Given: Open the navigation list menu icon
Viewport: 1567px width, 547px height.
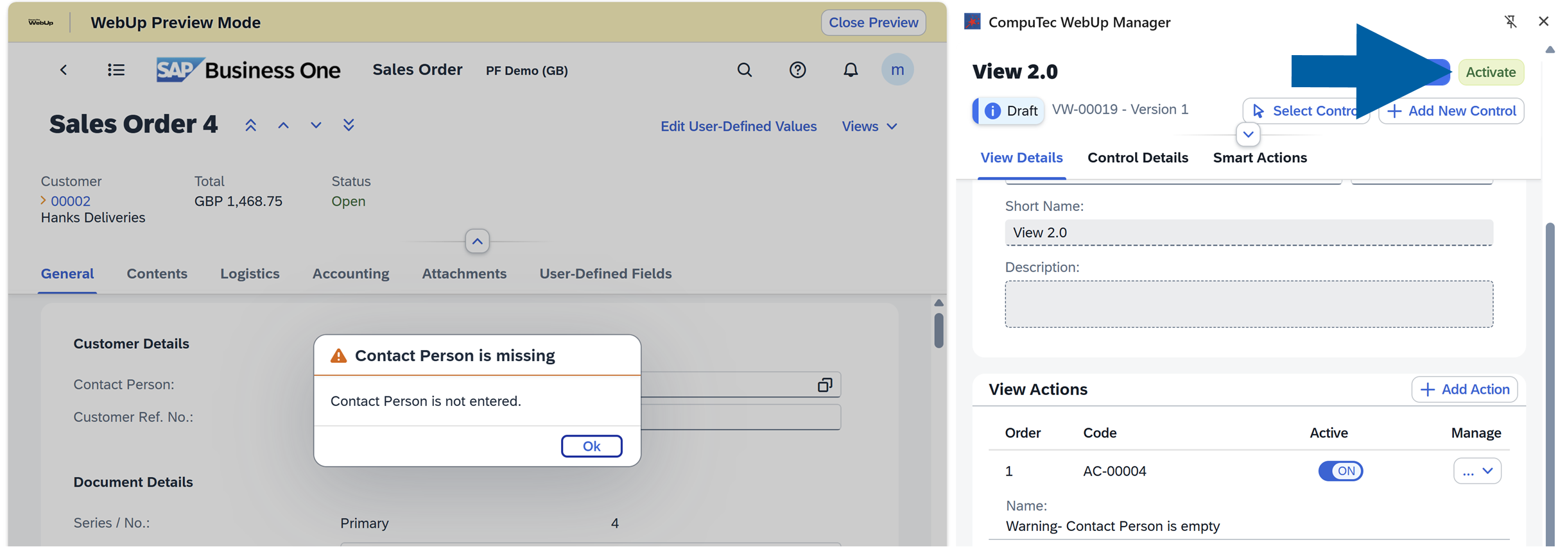Looking at the screenshot, I should click(116, 70).
